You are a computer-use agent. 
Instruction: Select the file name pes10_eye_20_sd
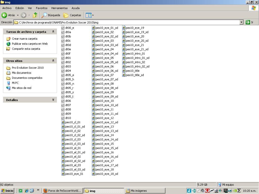137,41
